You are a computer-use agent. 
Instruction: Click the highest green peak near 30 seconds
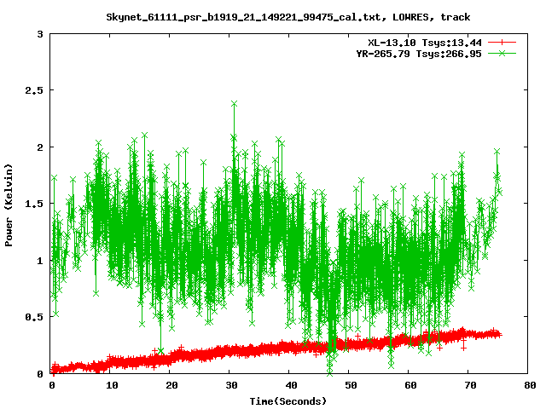(x=234, y=104)
